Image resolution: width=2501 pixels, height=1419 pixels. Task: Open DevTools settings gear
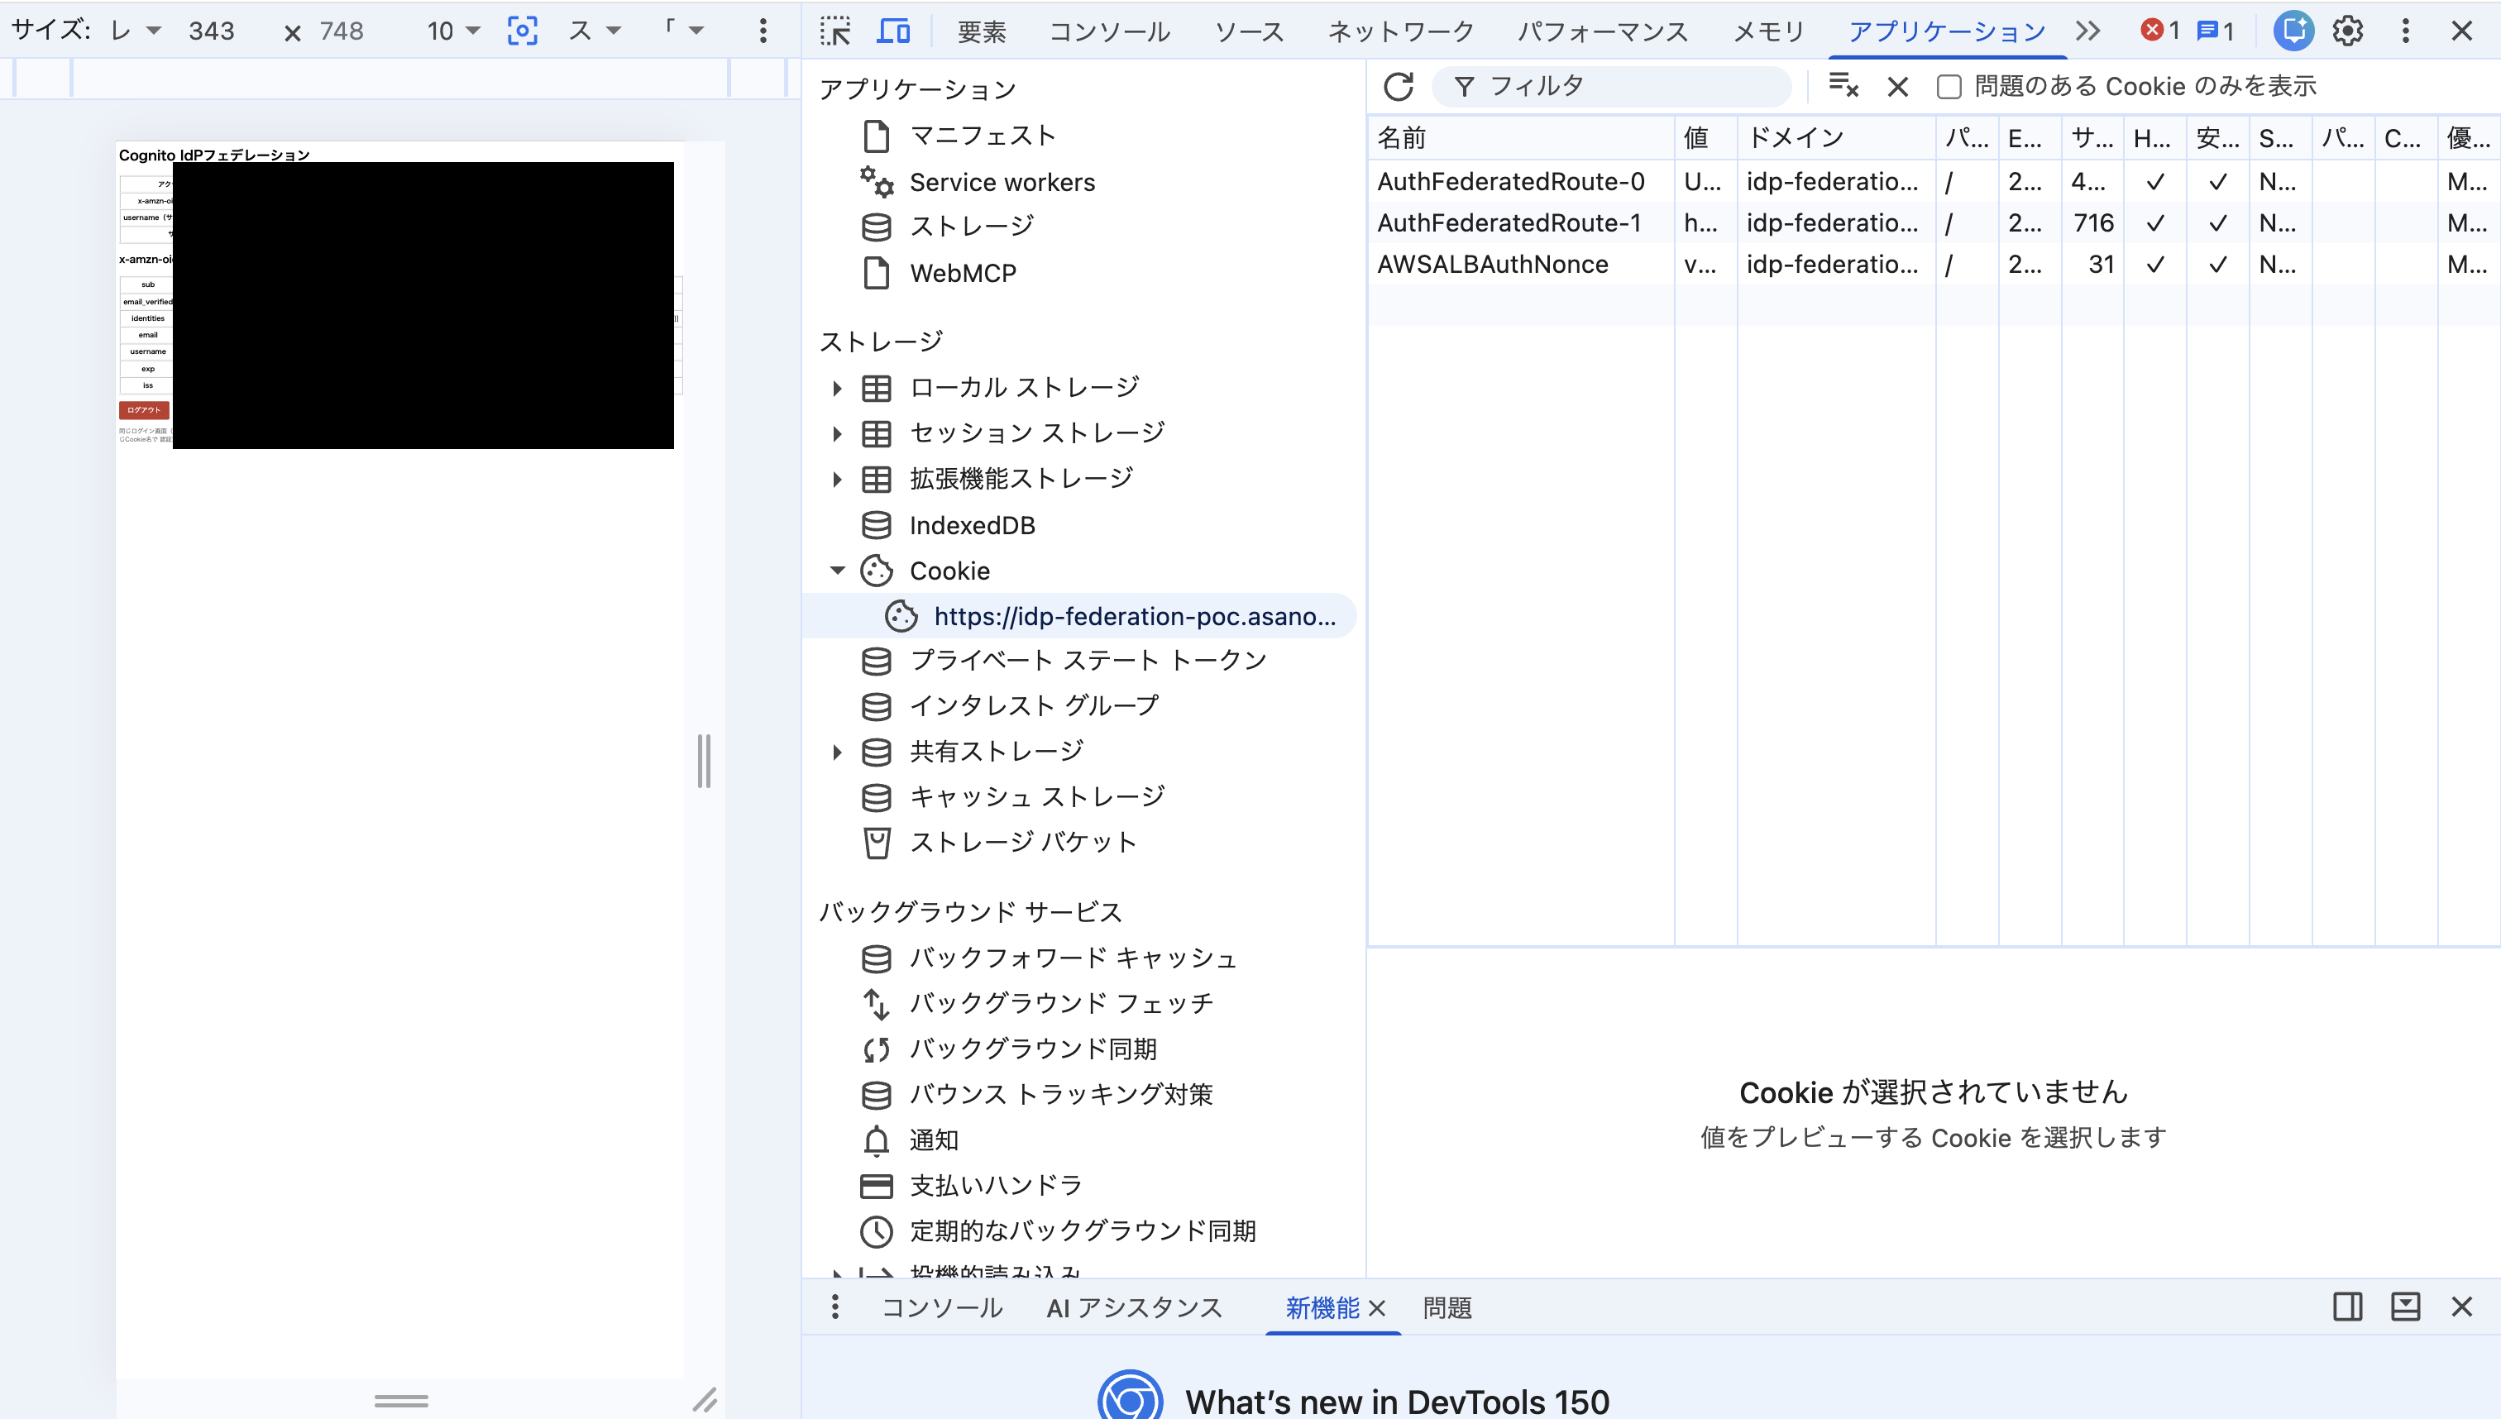tap(2348, 31)
